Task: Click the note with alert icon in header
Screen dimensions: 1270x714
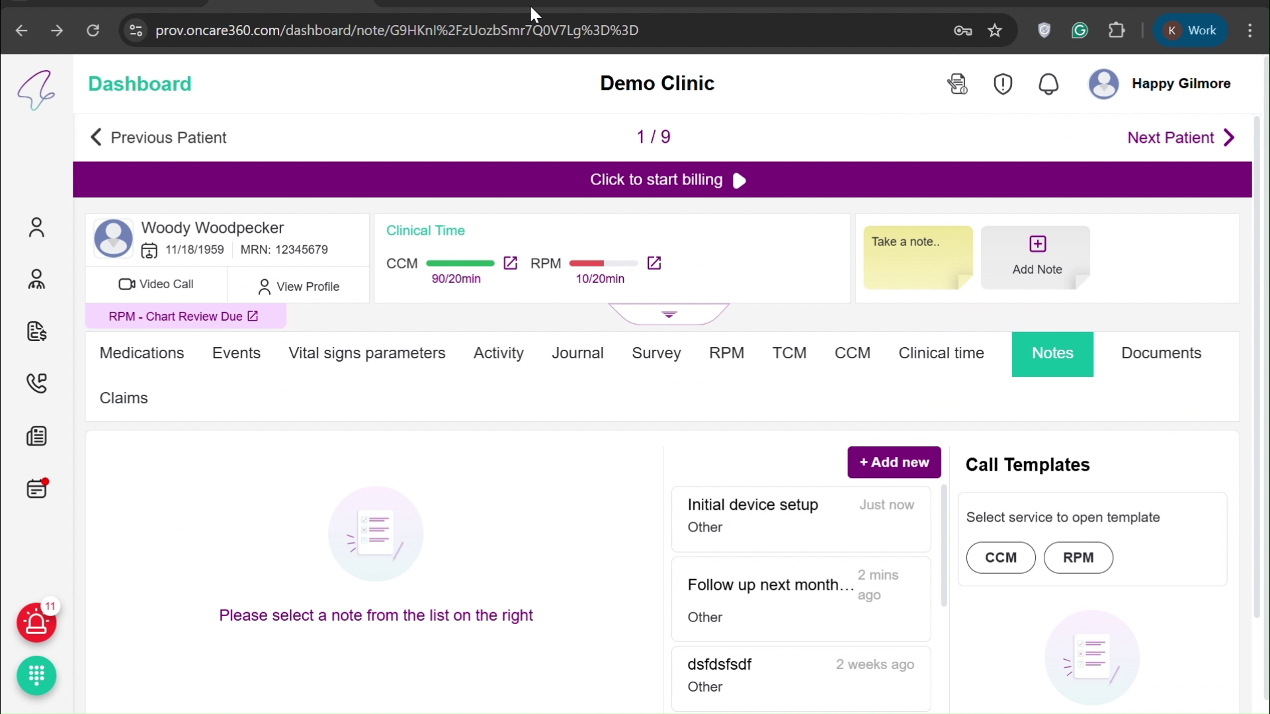Action: click(958, 84)
